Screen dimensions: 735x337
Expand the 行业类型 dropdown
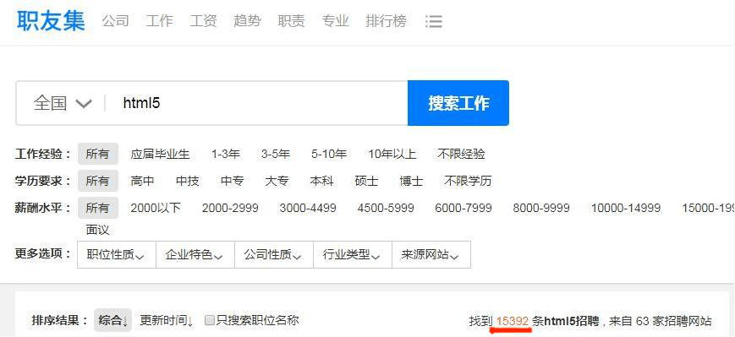(353, 255)
